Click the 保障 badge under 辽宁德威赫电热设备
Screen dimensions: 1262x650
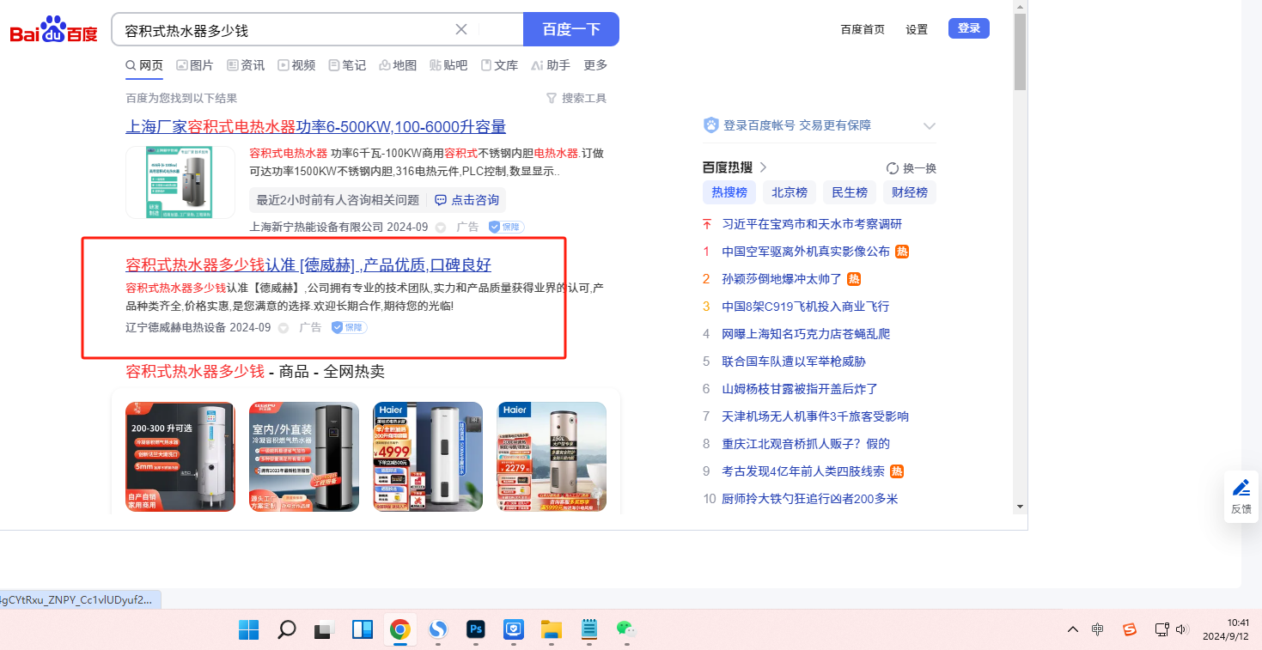350,327
